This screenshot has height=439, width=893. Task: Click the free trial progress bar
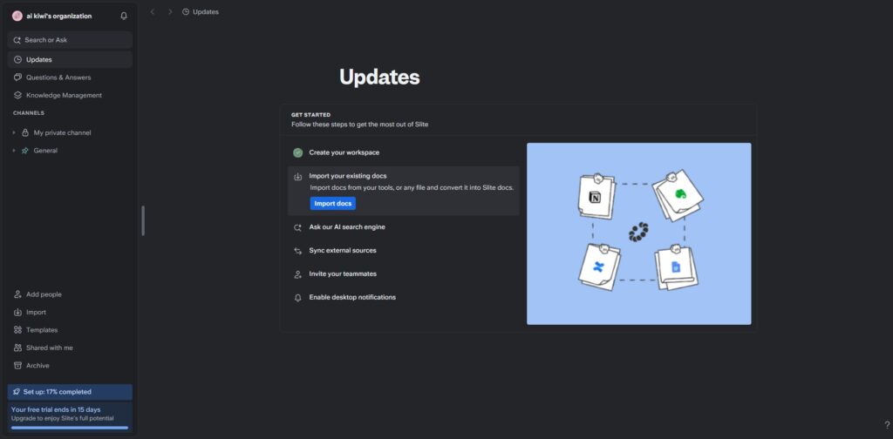click(70, 428)
